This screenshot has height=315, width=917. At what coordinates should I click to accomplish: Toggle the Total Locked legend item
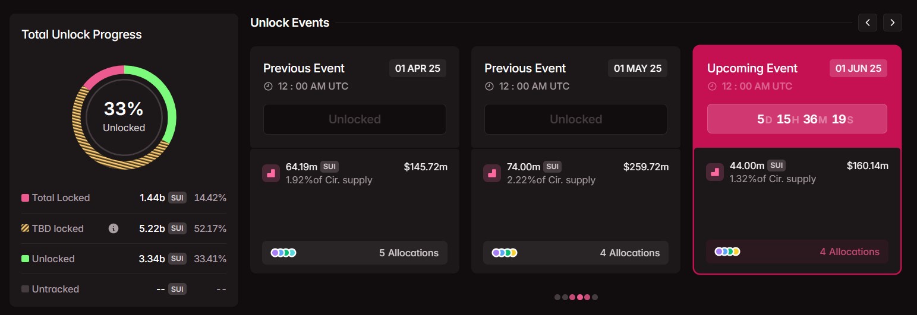click(x=55, y=198)
